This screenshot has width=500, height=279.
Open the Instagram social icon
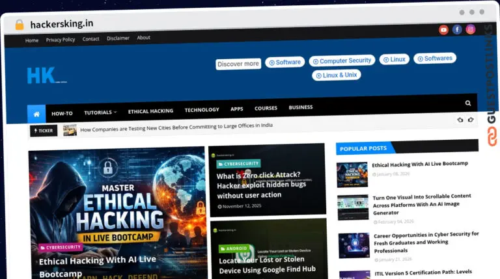471,29
